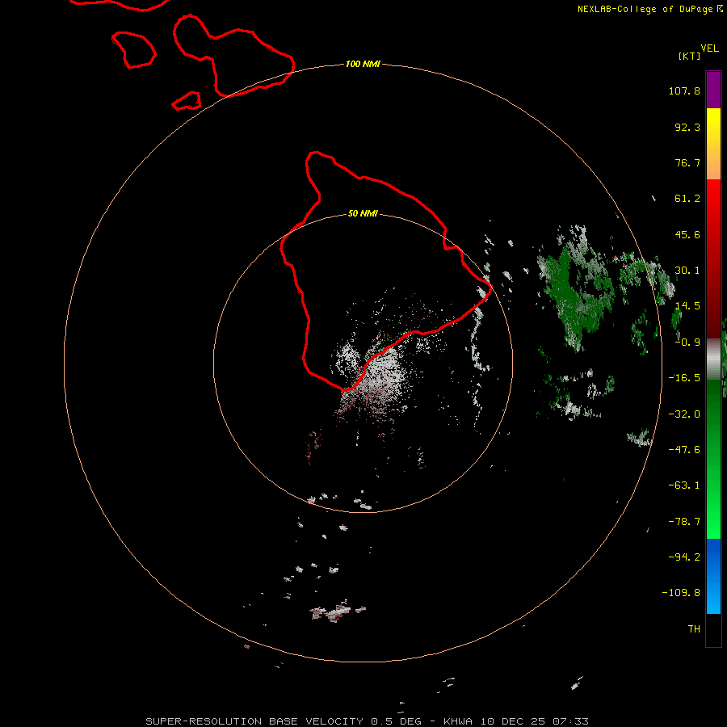
Task: Click the large green velocity echo east of island
Action: pyautogui.click(x=575, y=290)
